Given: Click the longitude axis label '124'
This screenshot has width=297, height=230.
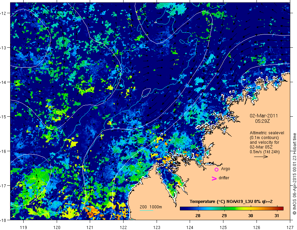Looking at the screenshot, I should click(x=190, y=227).
